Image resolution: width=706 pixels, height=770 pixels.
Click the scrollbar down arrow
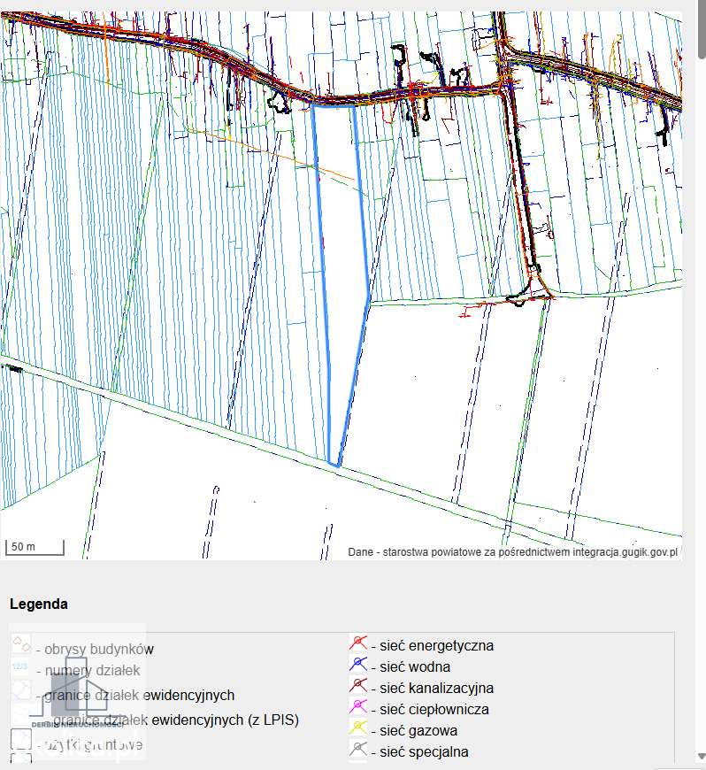[701, 756]
